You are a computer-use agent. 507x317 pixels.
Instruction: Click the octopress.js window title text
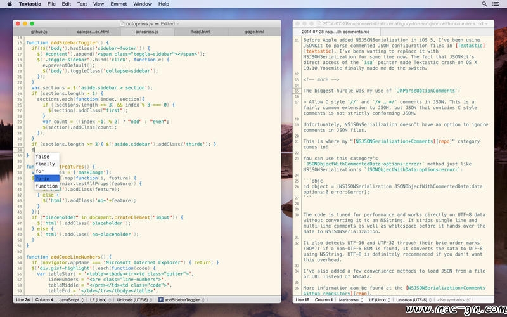click(139, 23)
